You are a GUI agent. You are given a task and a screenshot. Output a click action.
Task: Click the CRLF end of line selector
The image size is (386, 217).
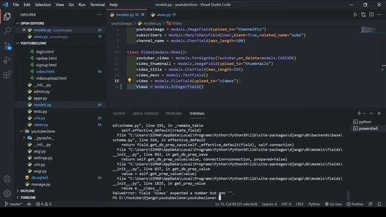click(x=300, y=204)
